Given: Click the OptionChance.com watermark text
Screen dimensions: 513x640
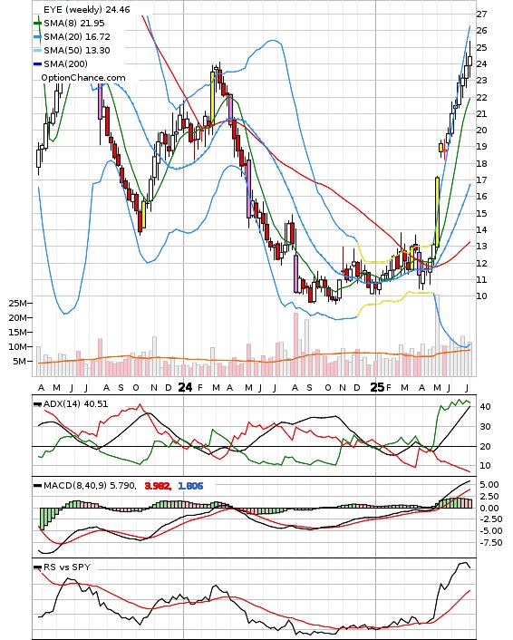Looking at the screenshot, I should (83, 78).
